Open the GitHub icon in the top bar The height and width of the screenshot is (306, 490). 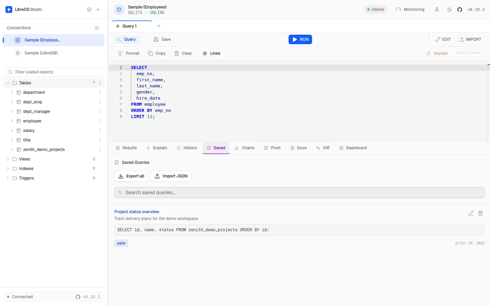click(x=460, y=10)
